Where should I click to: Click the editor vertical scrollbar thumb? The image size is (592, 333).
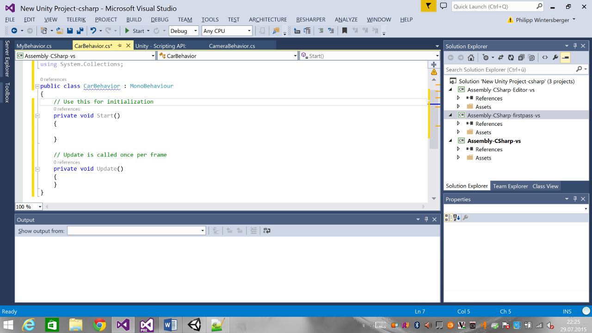(434, 119)
